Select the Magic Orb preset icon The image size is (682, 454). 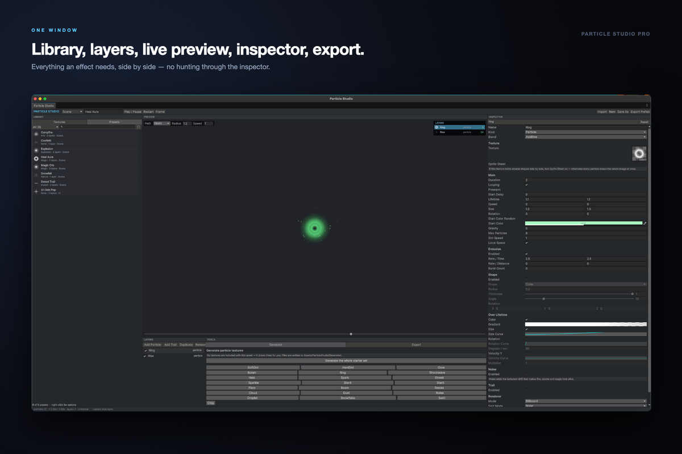(36, 167)
